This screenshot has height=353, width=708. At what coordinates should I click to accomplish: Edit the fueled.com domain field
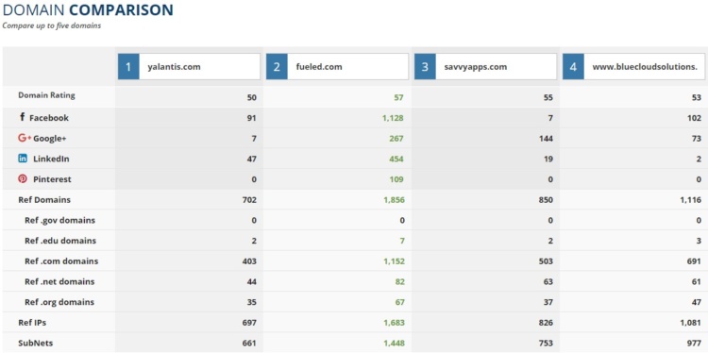pyautogui.click(x=347, y=67)
